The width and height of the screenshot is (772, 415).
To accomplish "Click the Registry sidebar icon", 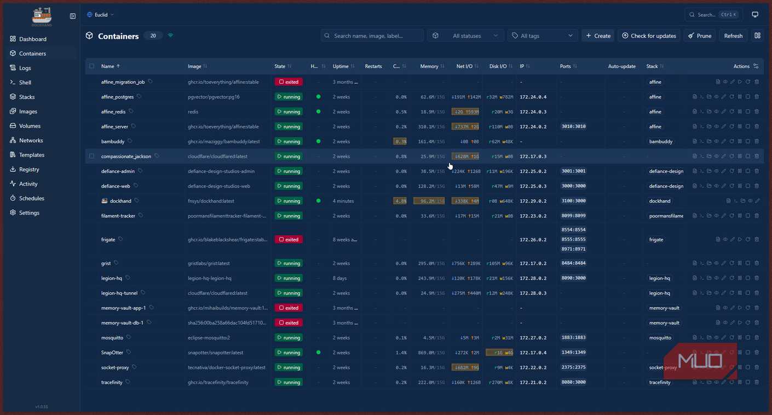I will click(x=13, y=169).
